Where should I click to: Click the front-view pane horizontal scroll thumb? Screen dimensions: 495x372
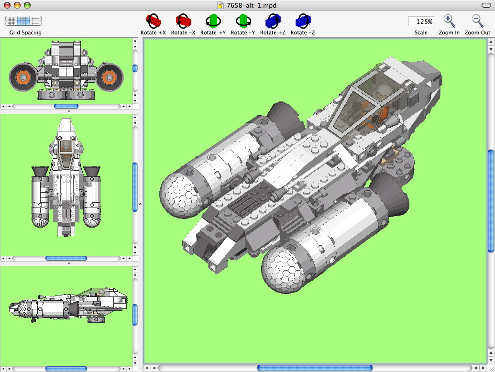[x=66, y=106]
